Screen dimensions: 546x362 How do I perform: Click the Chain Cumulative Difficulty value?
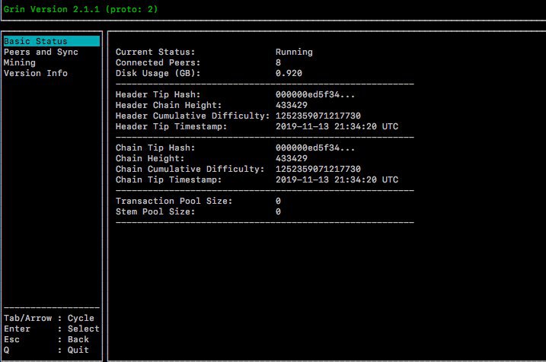click(x=318, y=169)
